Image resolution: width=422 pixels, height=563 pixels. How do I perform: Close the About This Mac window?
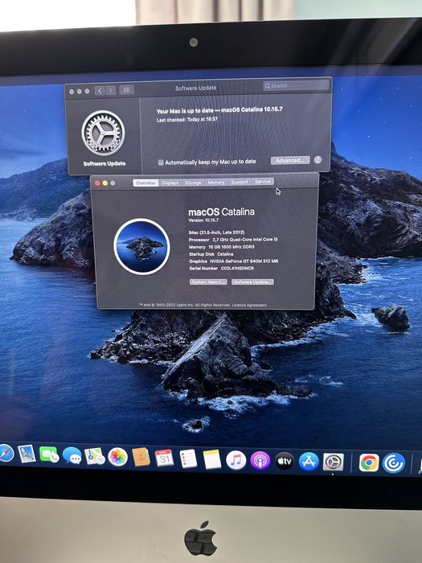tap(97, 183)
